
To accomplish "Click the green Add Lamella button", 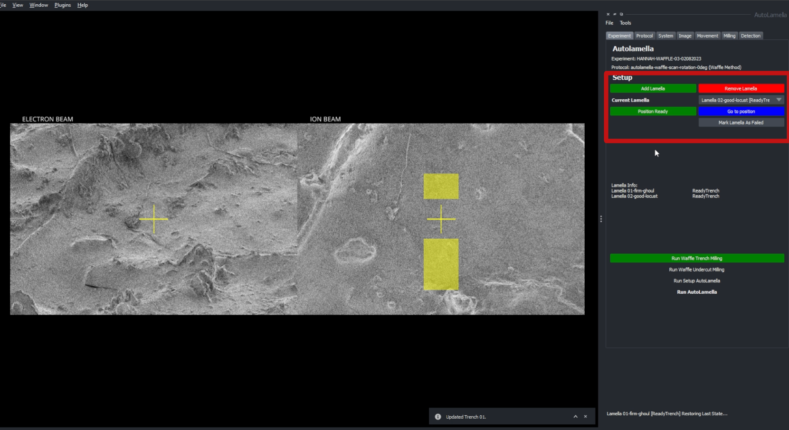I will pos(653,89).
